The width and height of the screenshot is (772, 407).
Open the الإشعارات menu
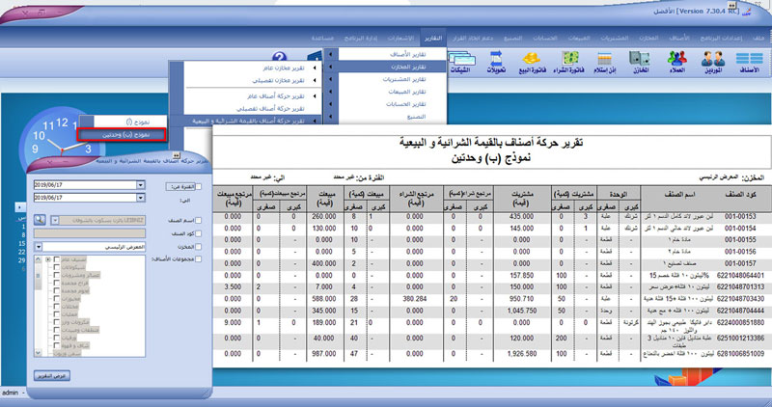pos(400,38)
